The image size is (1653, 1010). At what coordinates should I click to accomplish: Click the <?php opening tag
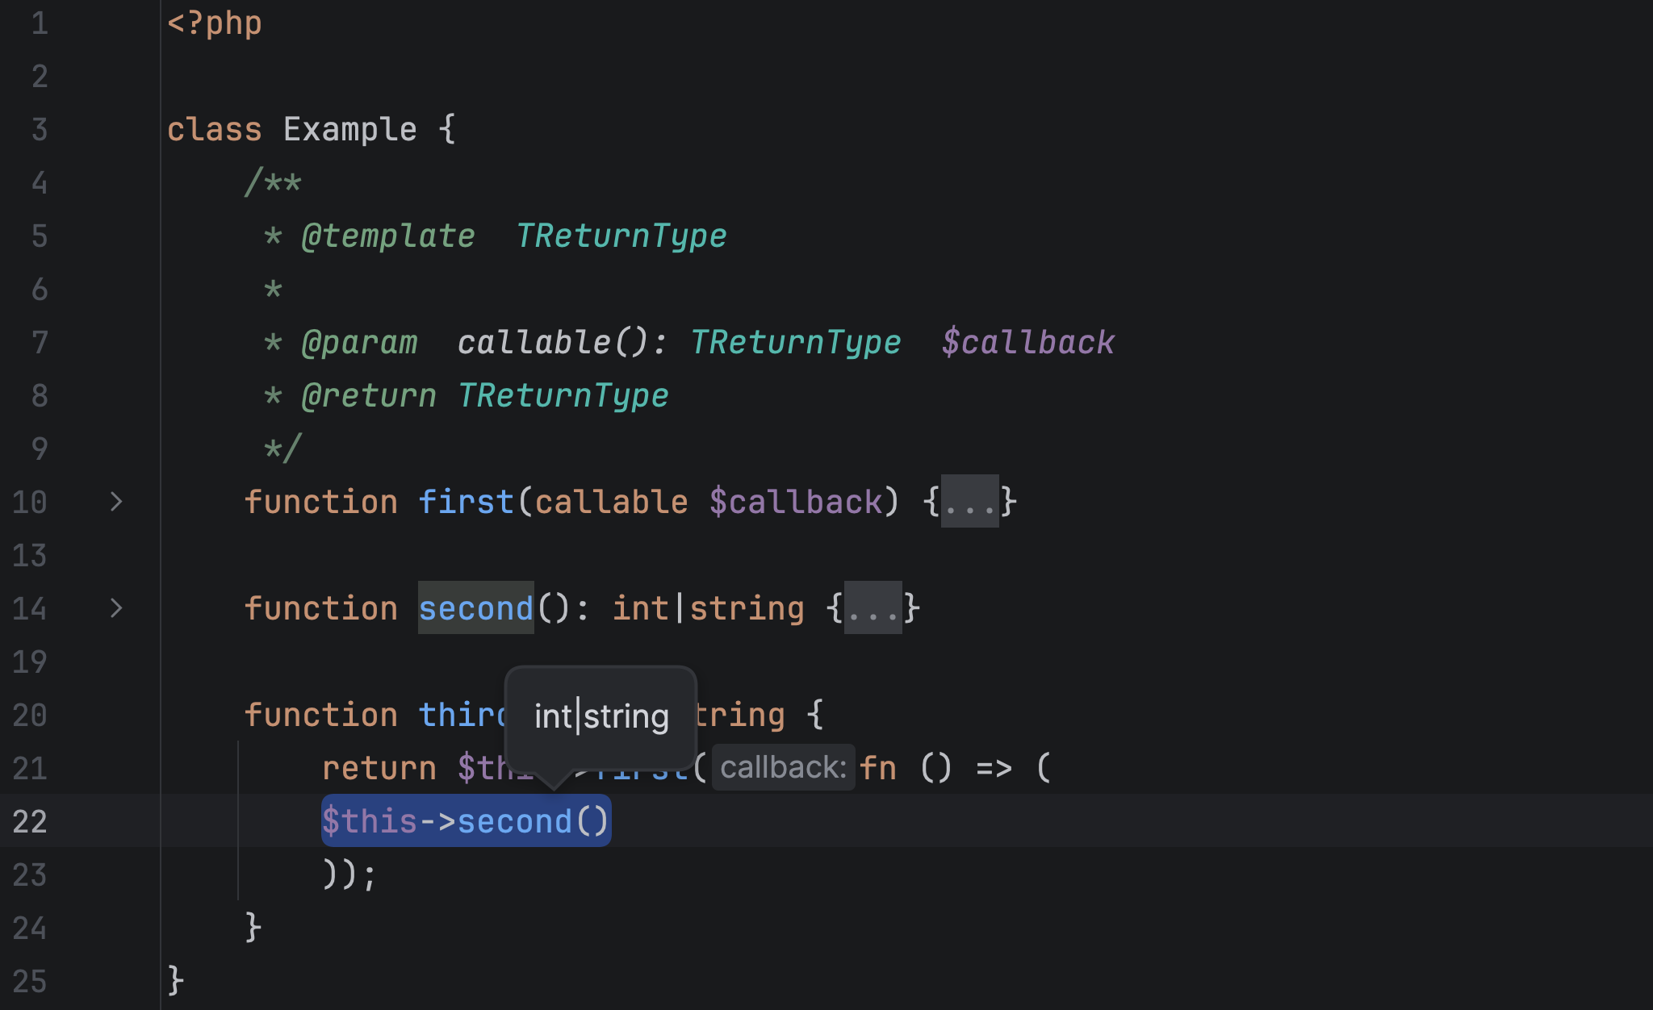point(214,23)
